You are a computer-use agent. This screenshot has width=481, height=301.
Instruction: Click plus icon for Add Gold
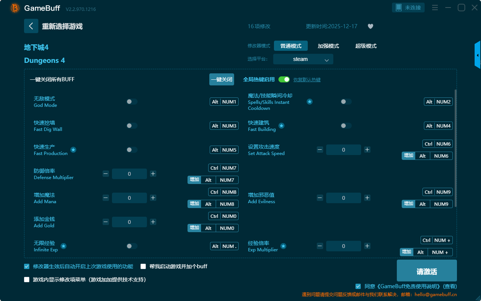pyautogui.click(x=153, y=222)
